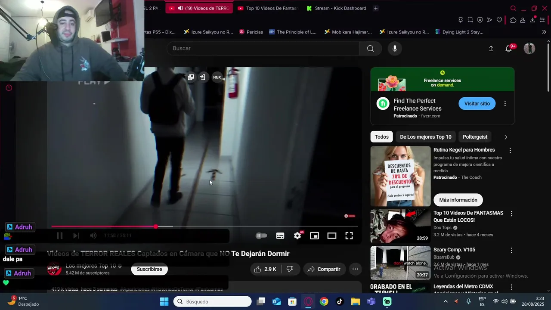Image resolution: width=551 pixels, height=310 pixels.
Task: Show hidden system tray icons
Action: 446,301
